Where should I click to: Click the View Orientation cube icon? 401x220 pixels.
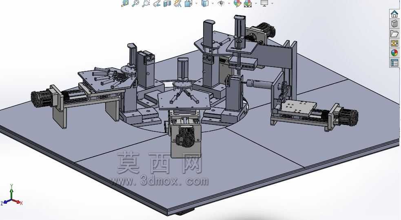188,3
